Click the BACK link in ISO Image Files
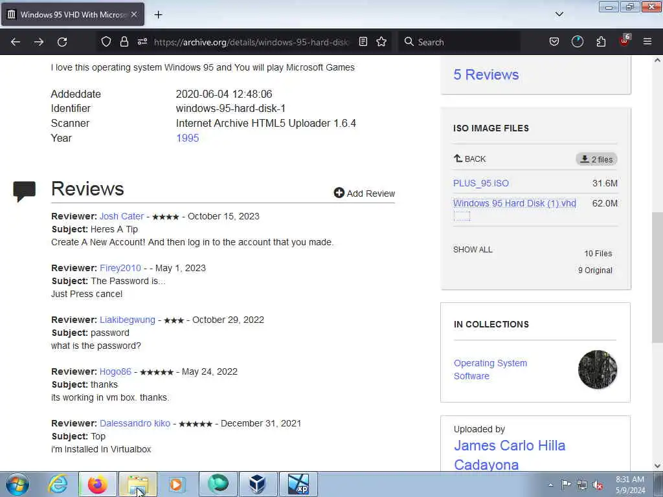Viewport: 663px width, 497px height. point(470,159)
